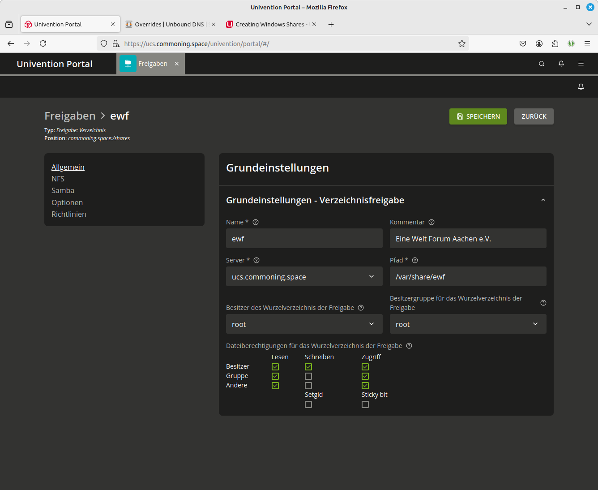Open the Richtlinien section

69,214
